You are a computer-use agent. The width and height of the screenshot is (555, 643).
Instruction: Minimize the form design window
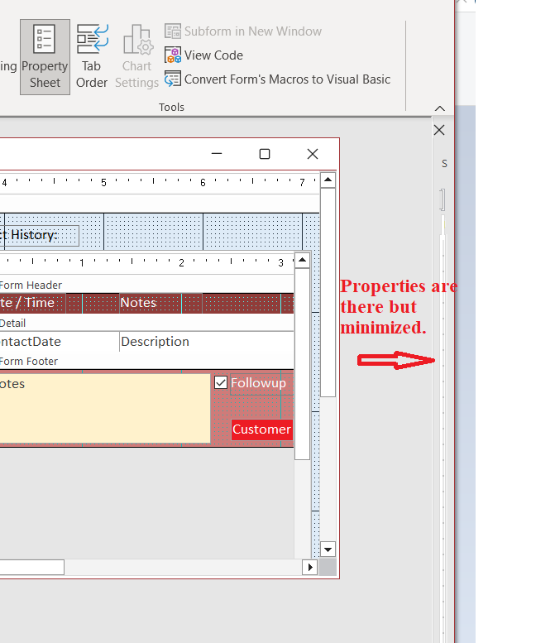click(217, 154)
